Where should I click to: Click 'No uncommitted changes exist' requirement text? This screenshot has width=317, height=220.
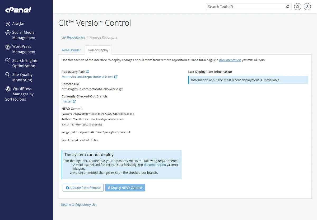coord(115,173)
